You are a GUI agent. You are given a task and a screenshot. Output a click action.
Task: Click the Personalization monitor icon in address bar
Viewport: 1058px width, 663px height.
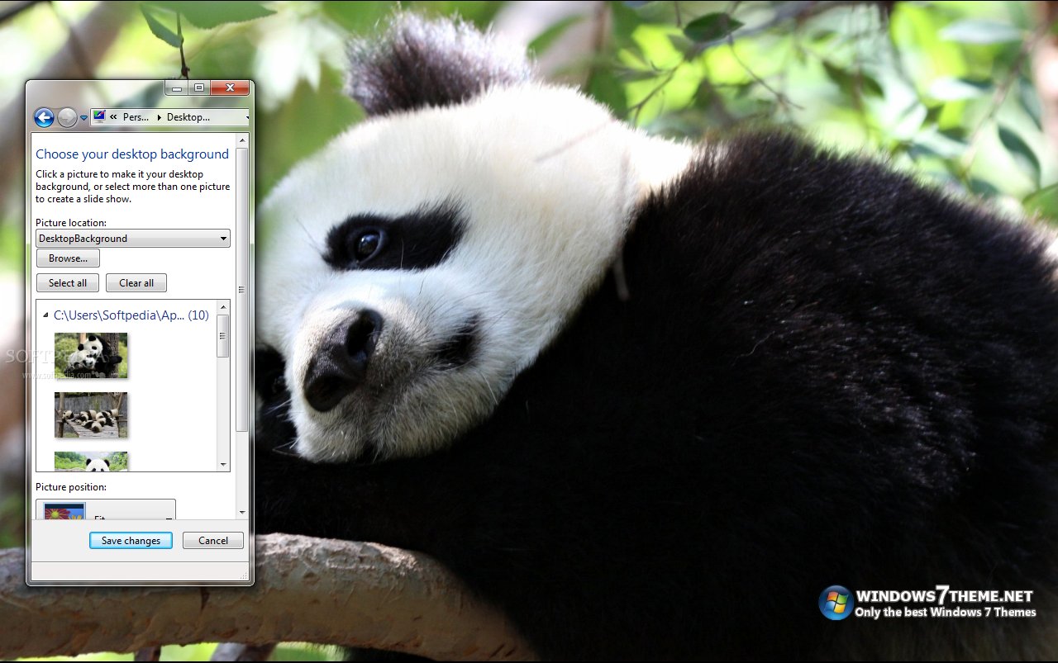click(x=99, y=116)
